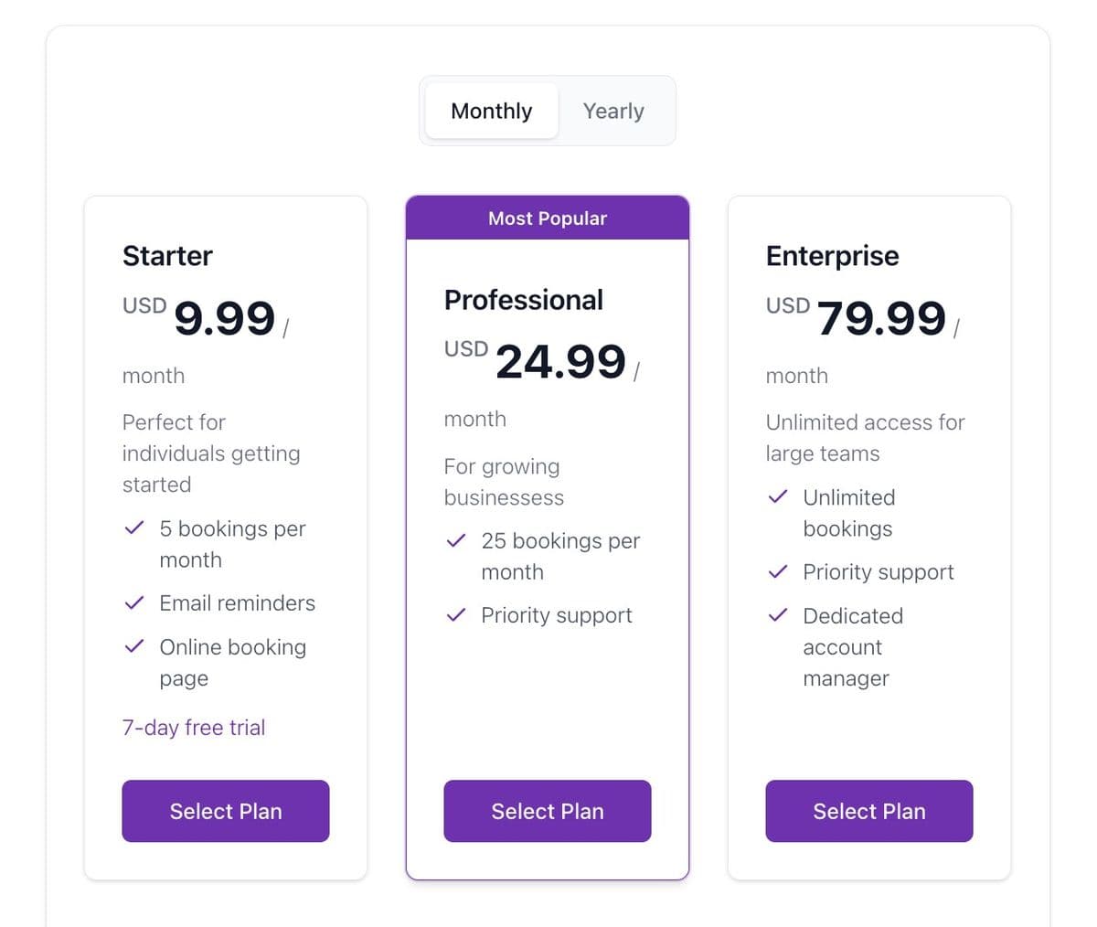
Task: Click the checkmark next to Dedicated account manager
Action: point(778,615)
